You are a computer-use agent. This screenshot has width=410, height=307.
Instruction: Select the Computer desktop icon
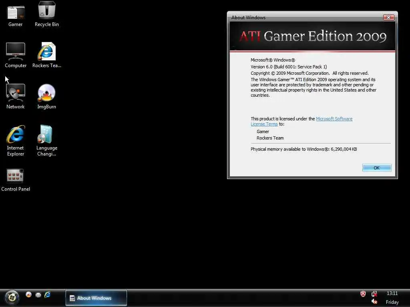coord(16,55)
